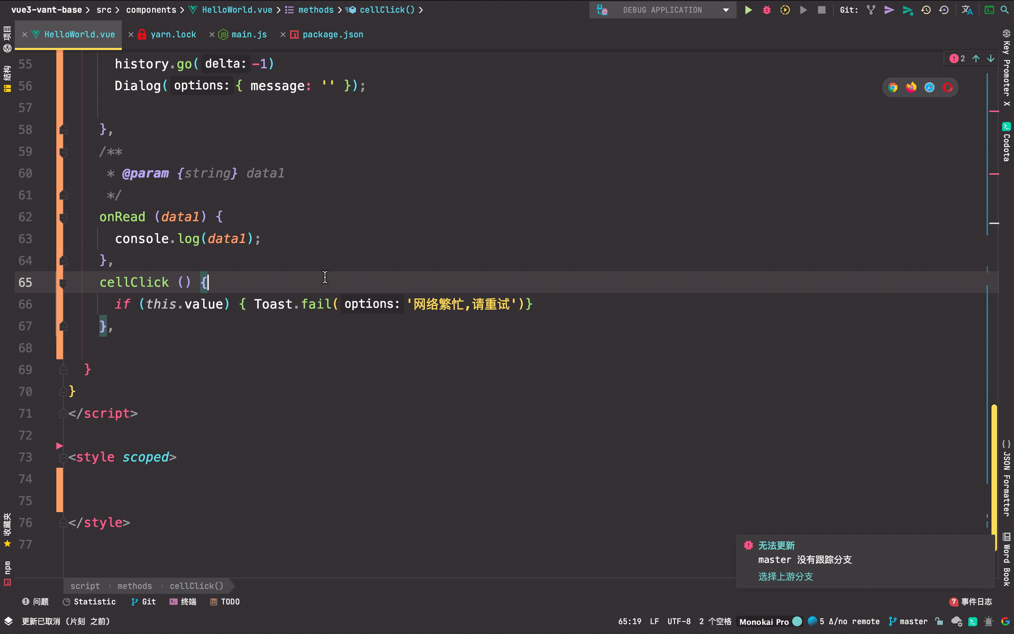Open Git history clock icon
The width and height of the screenshot is (1014, 634).
coord(926,10)
